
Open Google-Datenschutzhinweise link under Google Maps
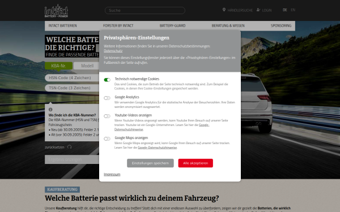[157, 148]
